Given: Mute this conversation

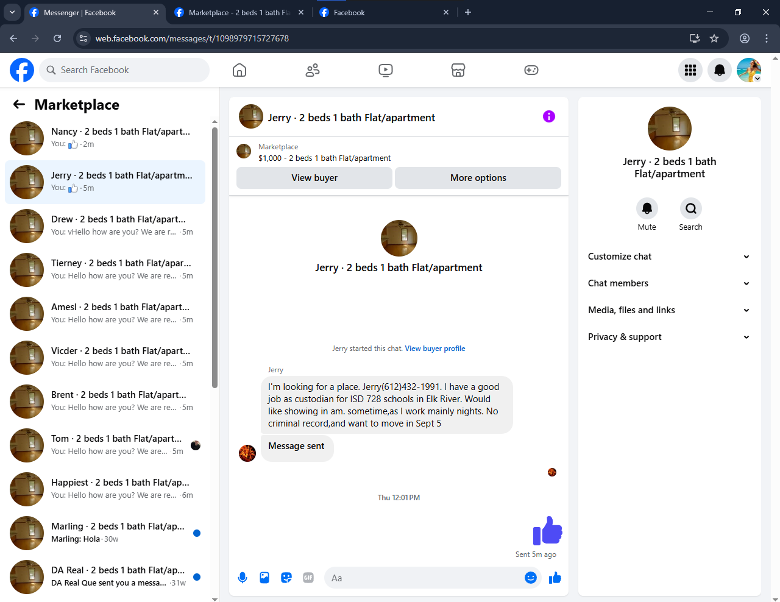Looking at the screenshot, I should (647, 208).
